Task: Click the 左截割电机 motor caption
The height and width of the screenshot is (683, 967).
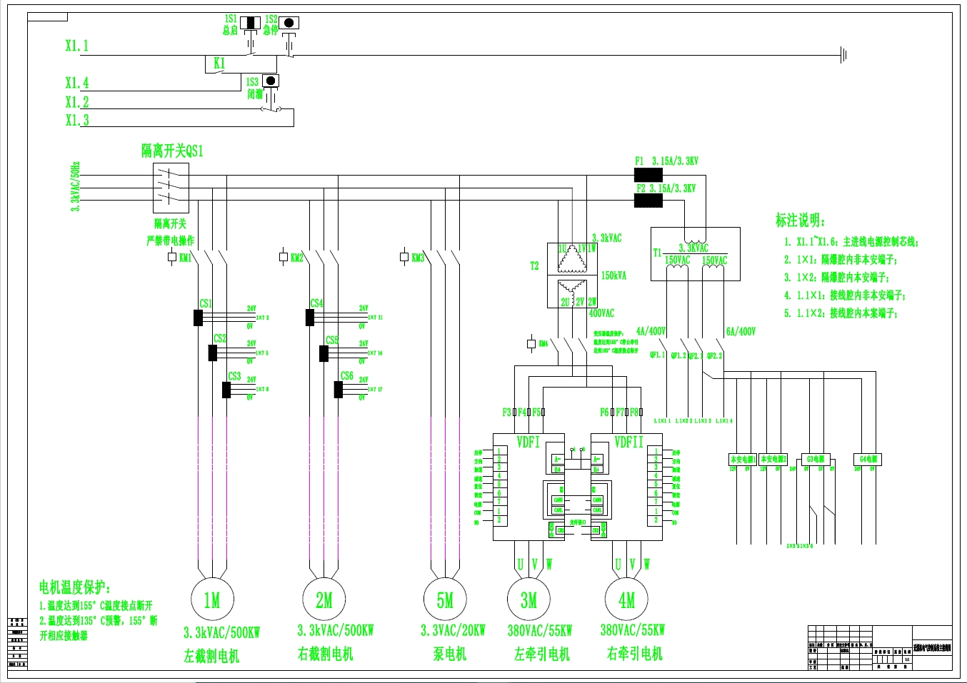Action: click(x=211, y=656)
